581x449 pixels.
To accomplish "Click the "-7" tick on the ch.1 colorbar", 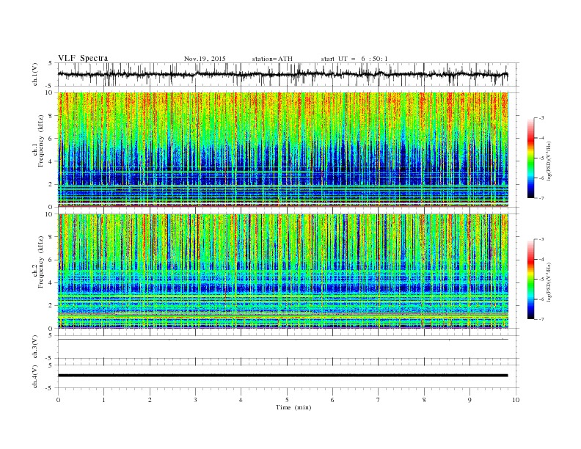I will (x=541, y=198).
